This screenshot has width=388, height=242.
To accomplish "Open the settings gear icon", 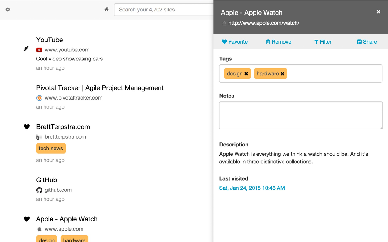I will coord(8,10).
